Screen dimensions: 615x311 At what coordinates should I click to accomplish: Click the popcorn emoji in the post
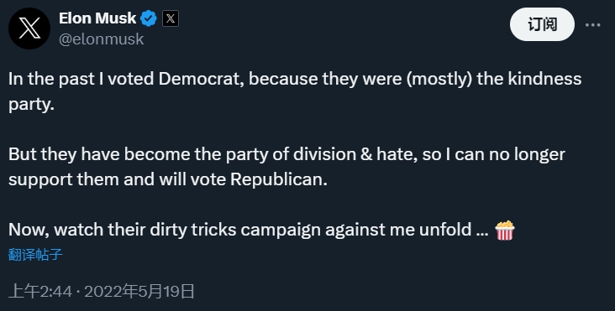coord(505,230)
